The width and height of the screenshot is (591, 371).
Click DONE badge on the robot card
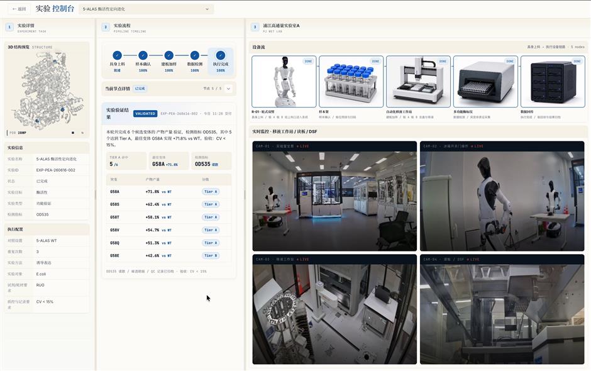[x=308, y=61]
